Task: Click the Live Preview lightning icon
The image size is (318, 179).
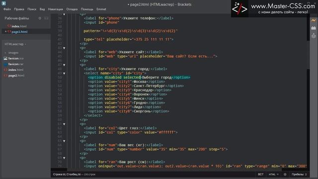Action: point(314,20)
